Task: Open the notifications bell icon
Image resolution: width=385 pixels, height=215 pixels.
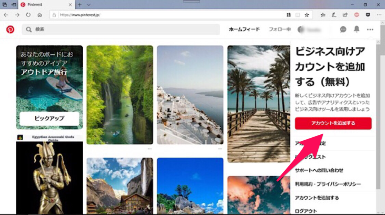Action: pyautogui.click(x=356, y=29)
